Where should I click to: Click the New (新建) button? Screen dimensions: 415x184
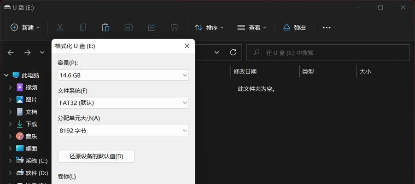(x=25, y=28)
